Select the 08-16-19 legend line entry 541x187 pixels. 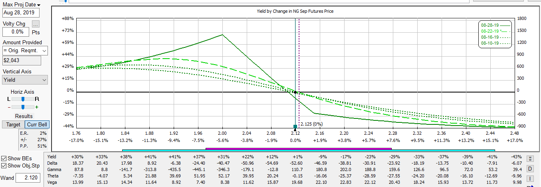coord(495,37)
